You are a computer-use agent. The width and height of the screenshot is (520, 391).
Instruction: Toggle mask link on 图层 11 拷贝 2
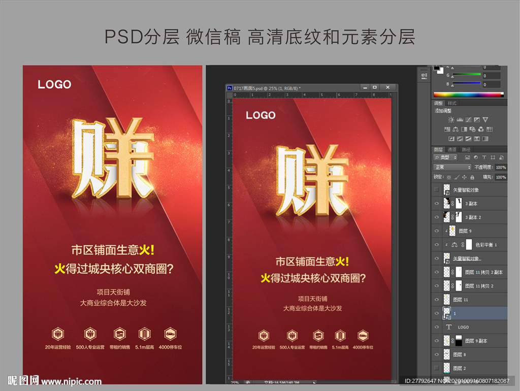pyautogui.click(x=452, y=286)
